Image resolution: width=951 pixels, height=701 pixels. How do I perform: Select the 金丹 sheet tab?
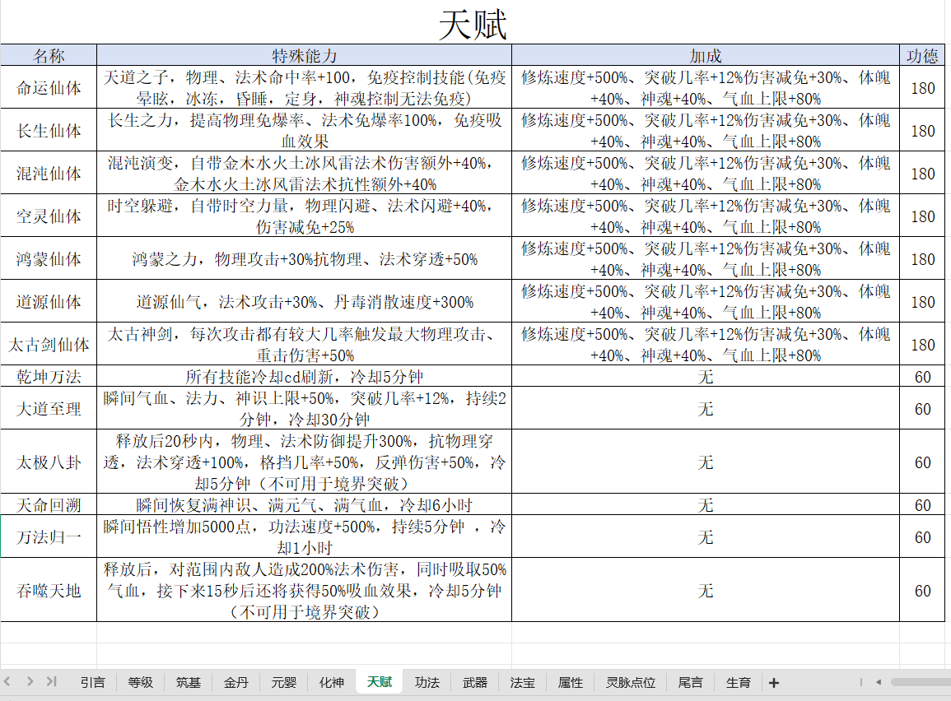[236, 682]
